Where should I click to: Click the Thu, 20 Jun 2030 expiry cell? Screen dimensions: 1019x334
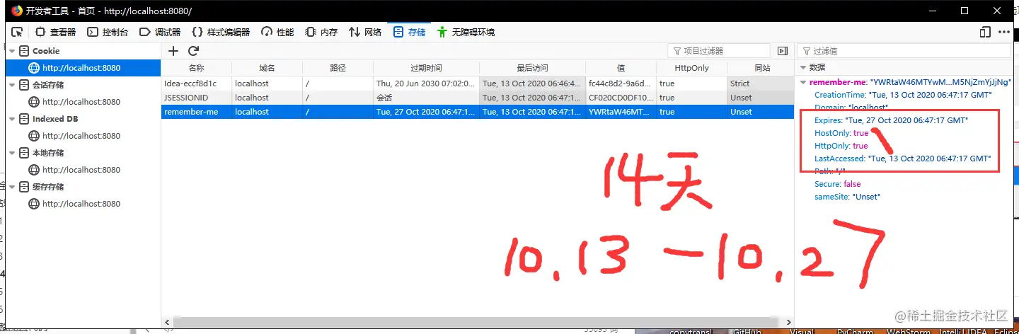[x=426, y=83]
